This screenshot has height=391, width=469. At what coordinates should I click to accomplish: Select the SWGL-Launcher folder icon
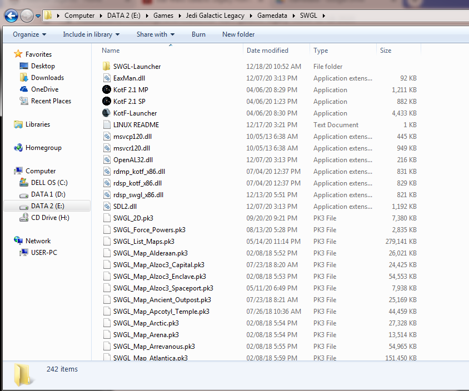tap(107, 66)
